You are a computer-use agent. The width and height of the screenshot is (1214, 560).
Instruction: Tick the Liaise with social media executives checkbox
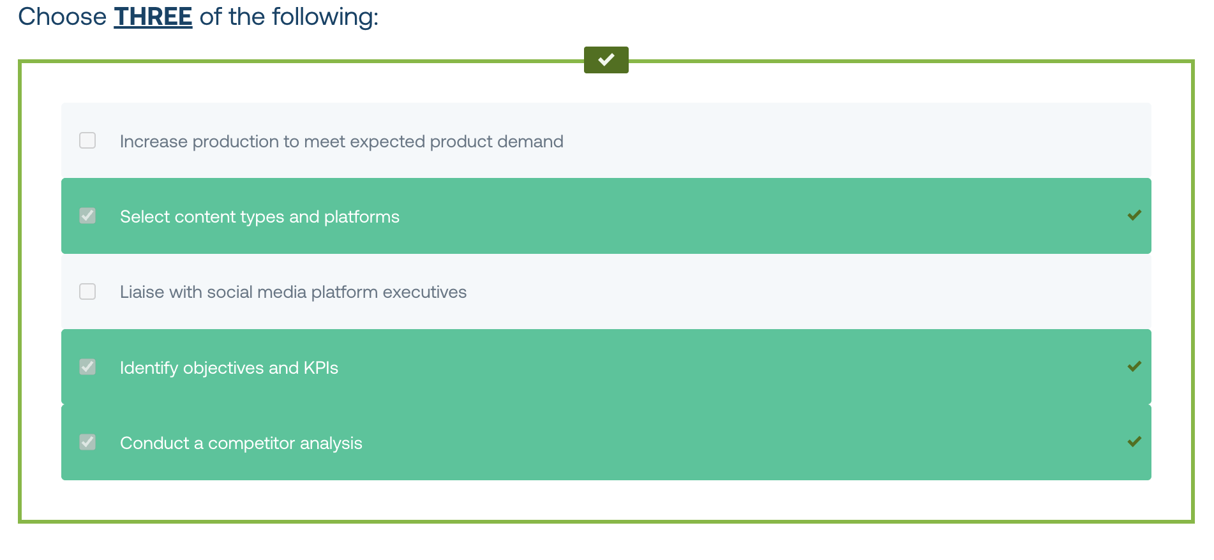[x=87, y=291]
